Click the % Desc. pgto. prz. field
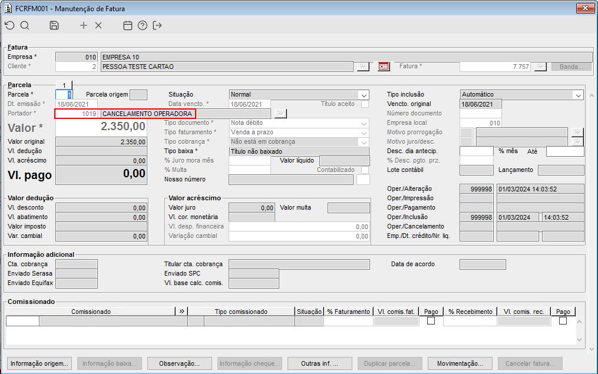The width and height of the screenshot is (598, 374). point(477,161)
